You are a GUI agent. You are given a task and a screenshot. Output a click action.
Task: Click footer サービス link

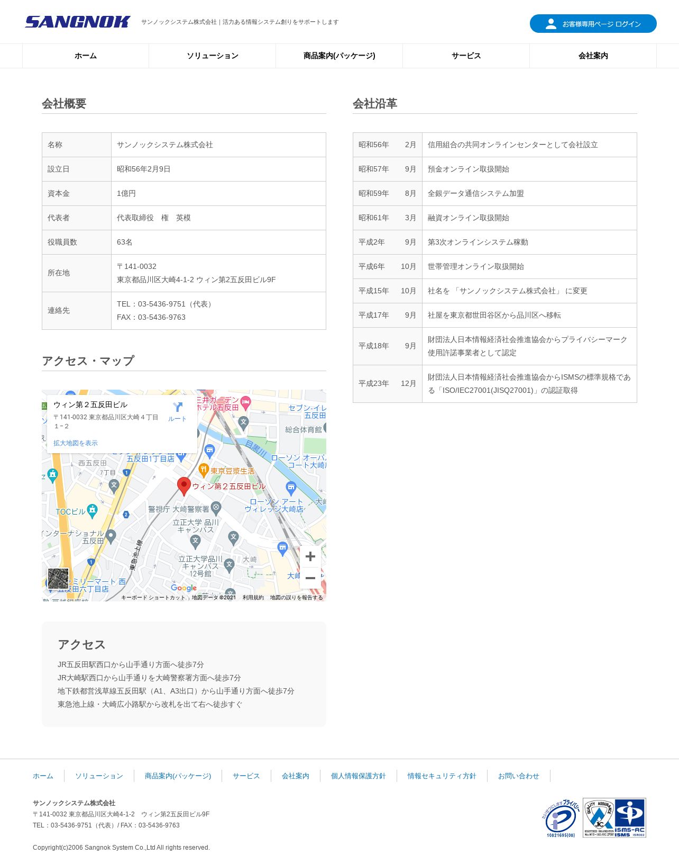[246, 776]
